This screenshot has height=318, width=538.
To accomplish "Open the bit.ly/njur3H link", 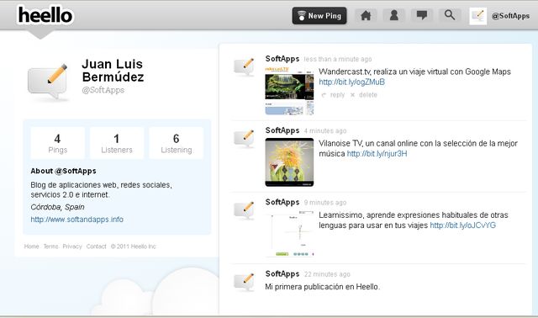I will click(377, 153).
